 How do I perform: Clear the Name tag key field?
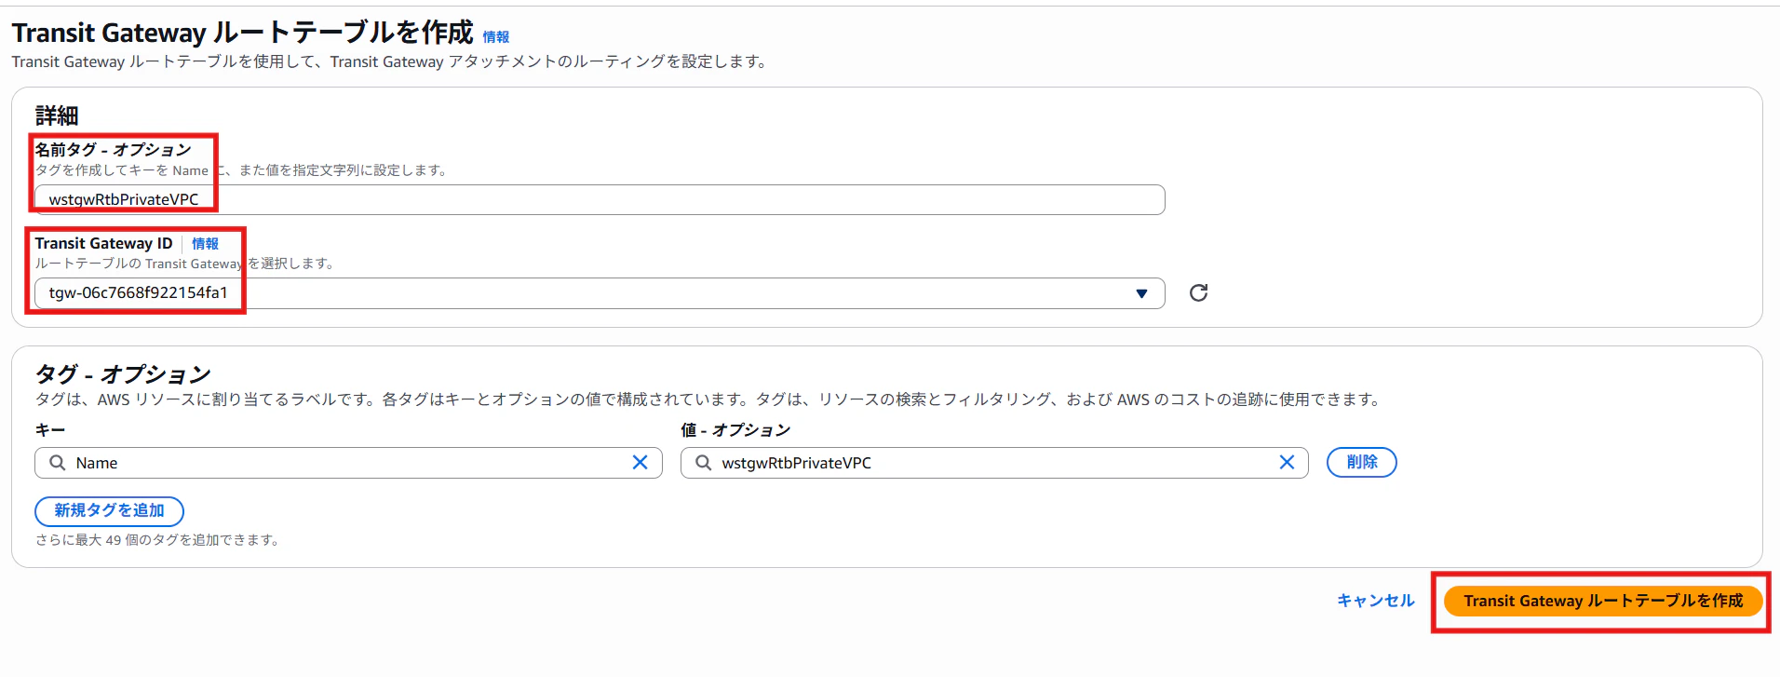point(640,463)
